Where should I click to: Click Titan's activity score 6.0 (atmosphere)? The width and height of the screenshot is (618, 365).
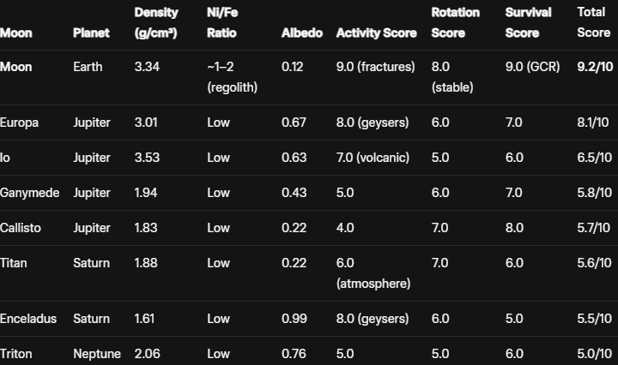(x=373, y=273)
